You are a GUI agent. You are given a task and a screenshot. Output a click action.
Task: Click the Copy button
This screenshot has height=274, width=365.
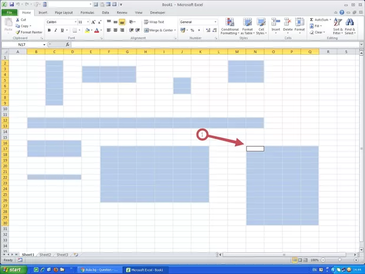pos(23,26)
